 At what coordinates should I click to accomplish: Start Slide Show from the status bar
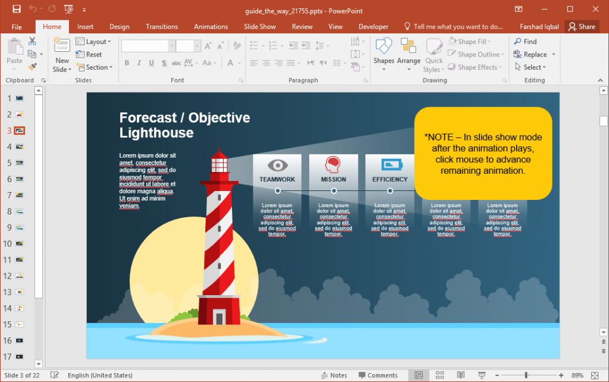pos(482,375)
